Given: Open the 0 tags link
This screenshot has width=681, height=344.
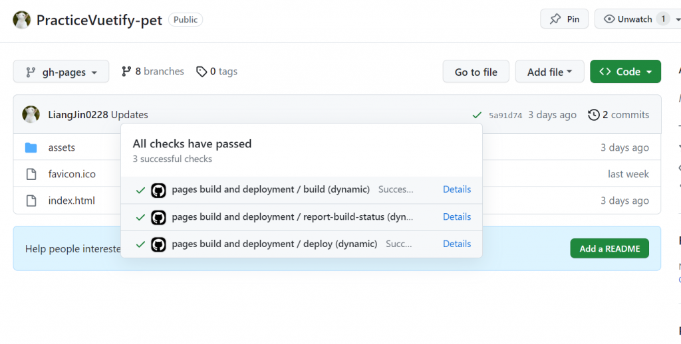Looking at the screenshot, I should pyautogui.click(x=217, y=71).
